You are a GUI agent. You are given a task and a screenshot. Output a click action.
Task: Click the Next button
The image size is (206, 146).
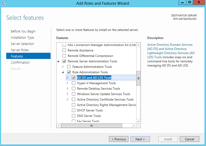tap(140, 139)
